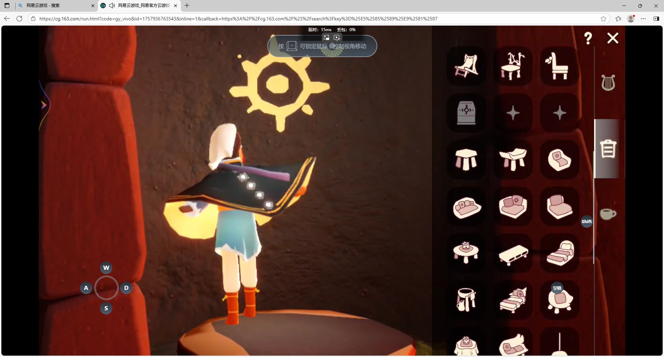Mute the cloud gaming browser tab

112,6
